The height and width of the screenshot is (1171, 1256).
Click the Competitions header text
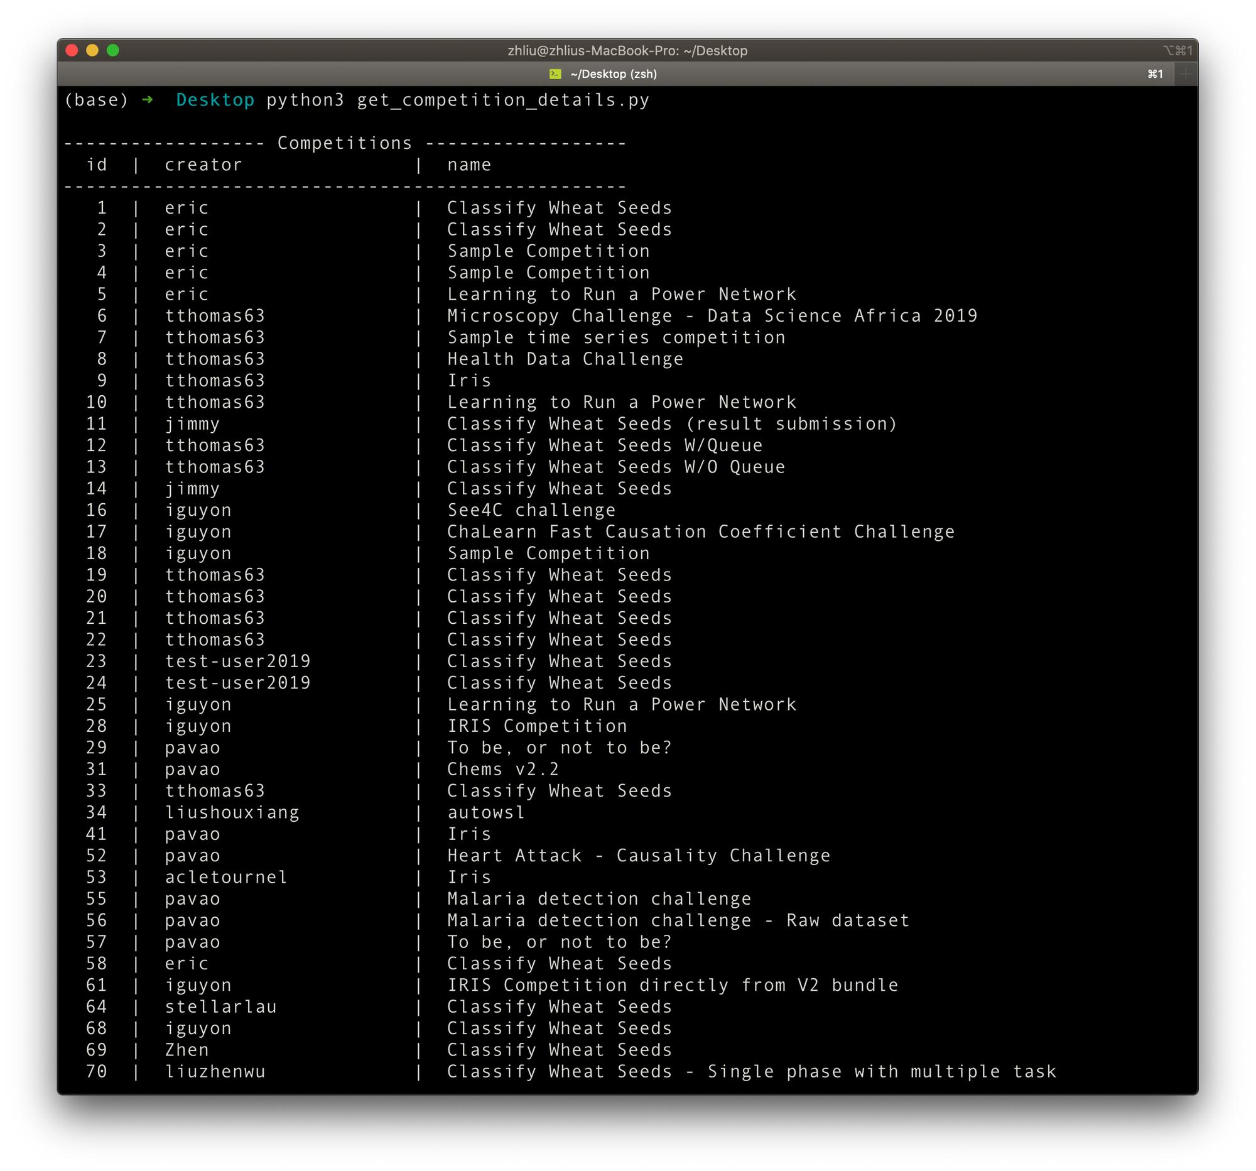344,143
